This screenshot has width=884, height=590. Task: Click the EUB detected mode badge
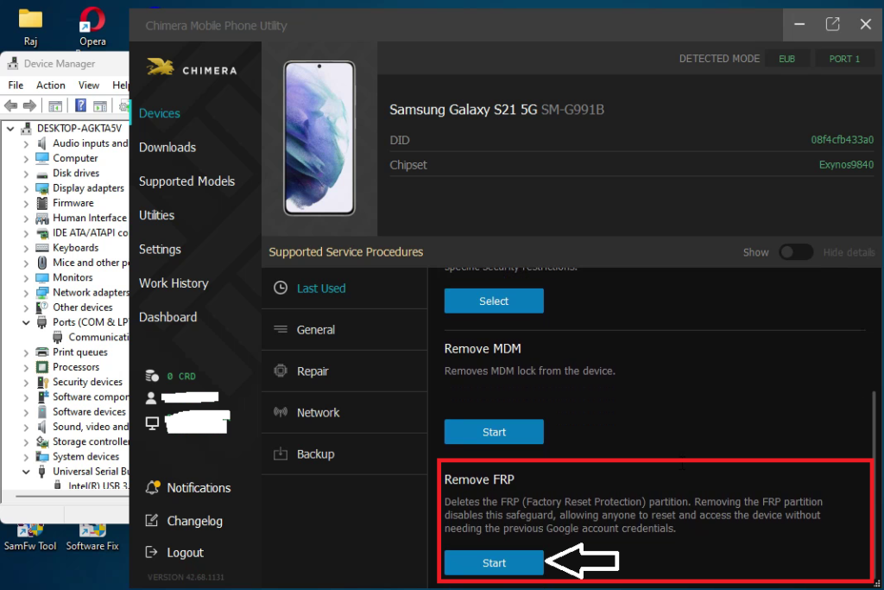tap(787, 59)
